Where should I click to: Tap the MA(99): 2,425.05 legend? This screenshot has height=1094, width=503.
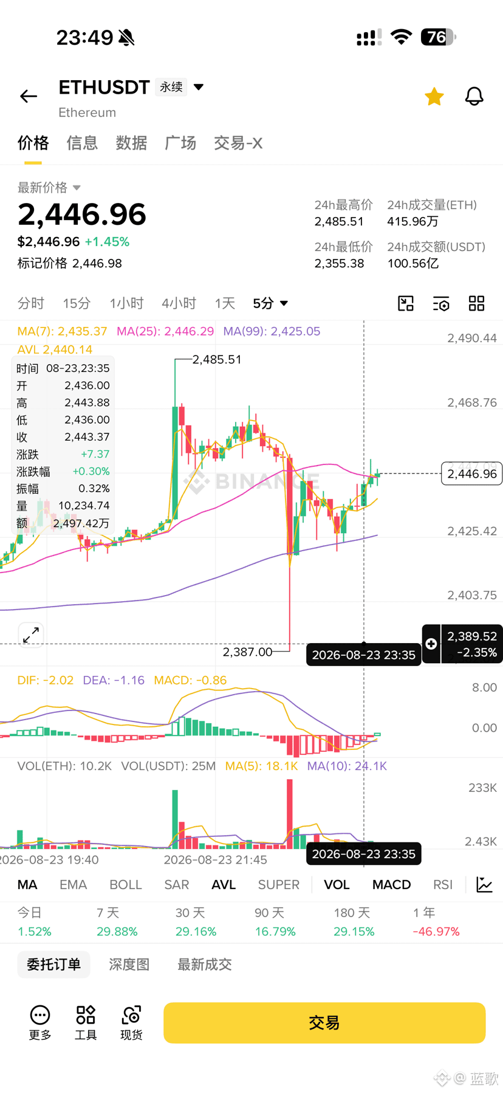click(272, 331)
